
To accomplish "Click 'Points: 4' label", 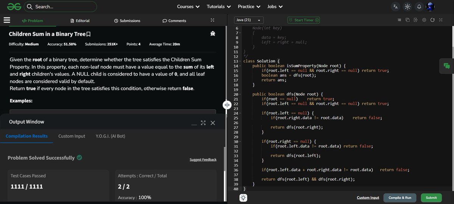I will pyautogui.click(x=134, y=44).
